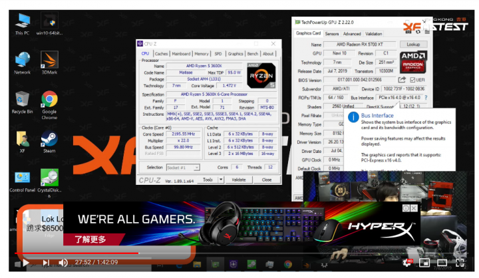
Task: Click the Device ID value in GPU-Z
Action: coord(404,88)
